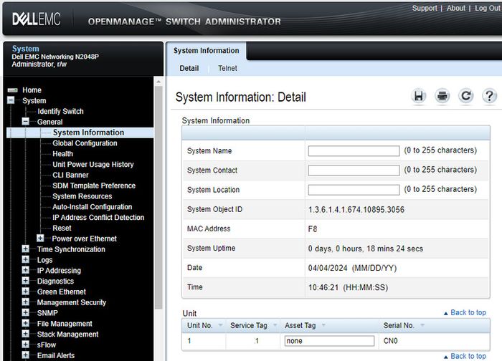This screenshot has width=502, height=361.
Task: Click the Dell EMC logo
Action: coord(36,19)
